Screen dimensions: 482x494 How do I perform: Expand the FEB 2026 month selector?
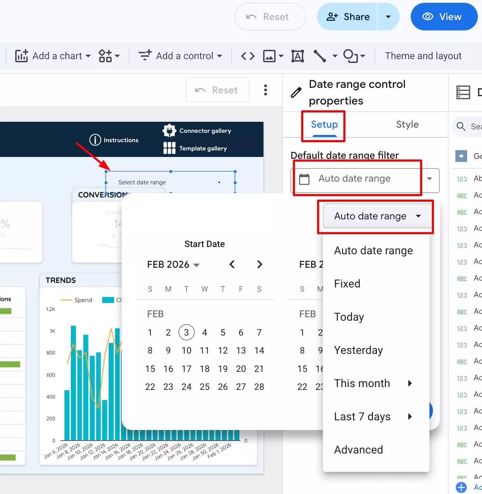(173, 265)
